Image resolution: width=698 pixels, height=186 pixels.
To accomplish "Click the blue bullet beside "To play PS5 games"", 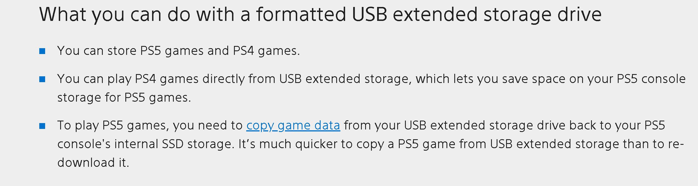I will click(42, 126).
